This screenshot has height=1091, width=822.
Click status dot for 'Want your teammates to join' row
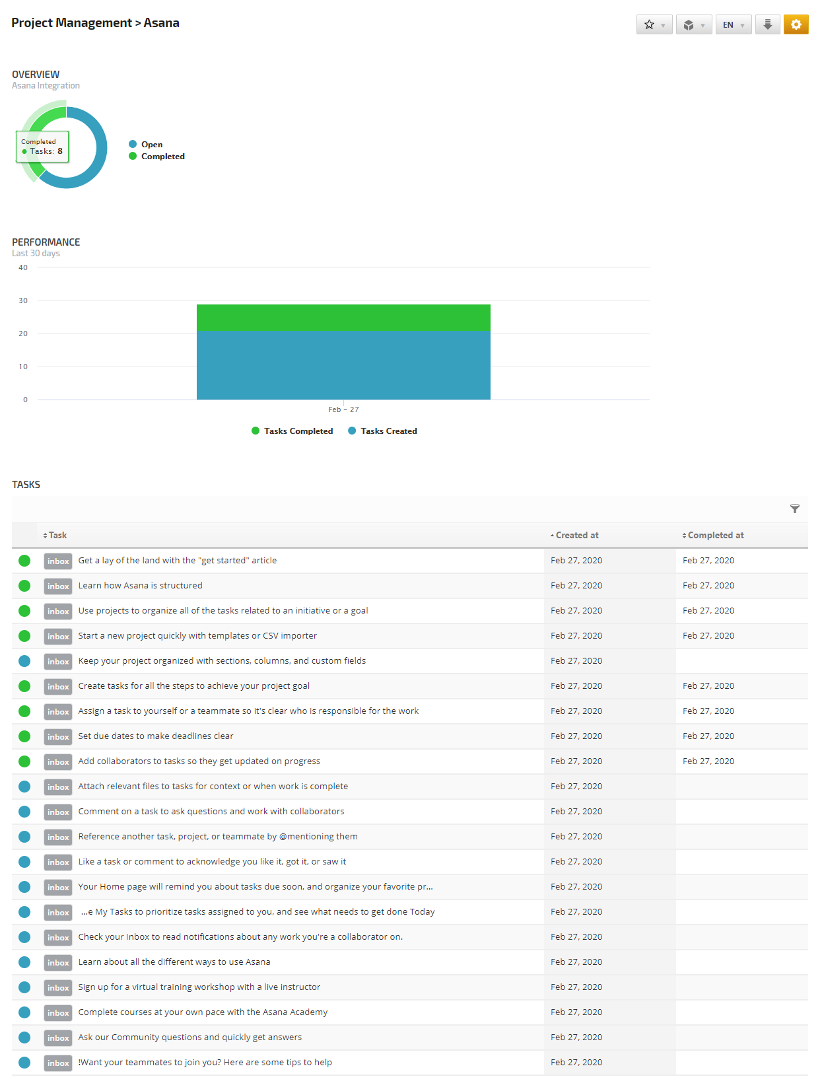(24, 1063)
